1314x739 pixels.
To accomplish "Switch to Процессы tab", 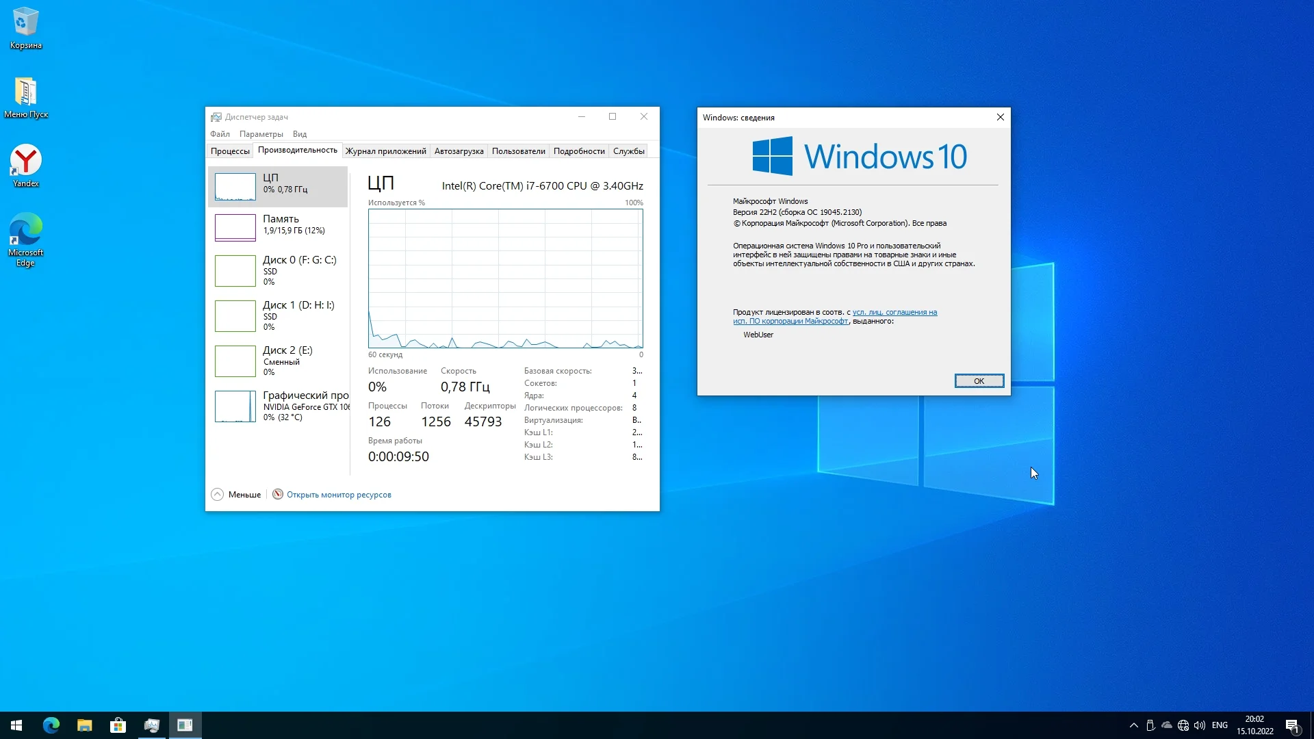I will coord(230,151).
